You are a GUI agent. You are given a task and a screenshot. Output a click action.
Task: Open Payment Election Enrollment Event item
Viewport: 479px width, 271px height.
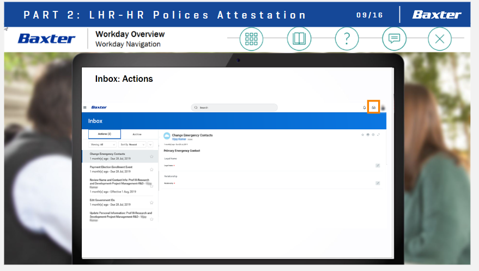tap(120, 169)
